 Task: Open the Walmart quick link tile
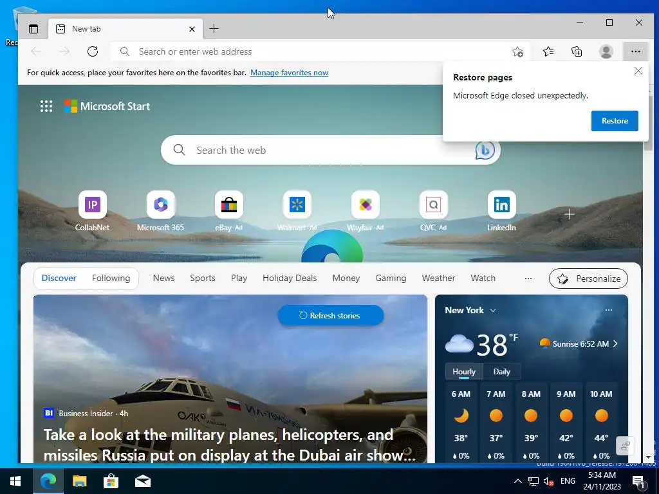tap(297, 211)
